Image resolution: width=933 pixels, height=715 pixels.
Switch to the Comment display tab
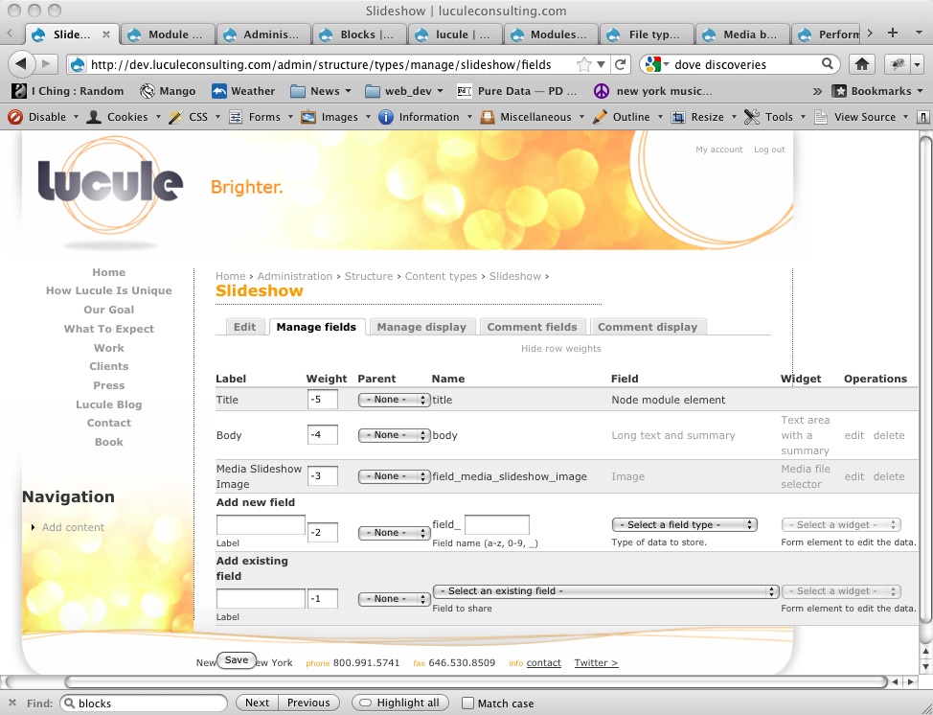click(648, 327)
